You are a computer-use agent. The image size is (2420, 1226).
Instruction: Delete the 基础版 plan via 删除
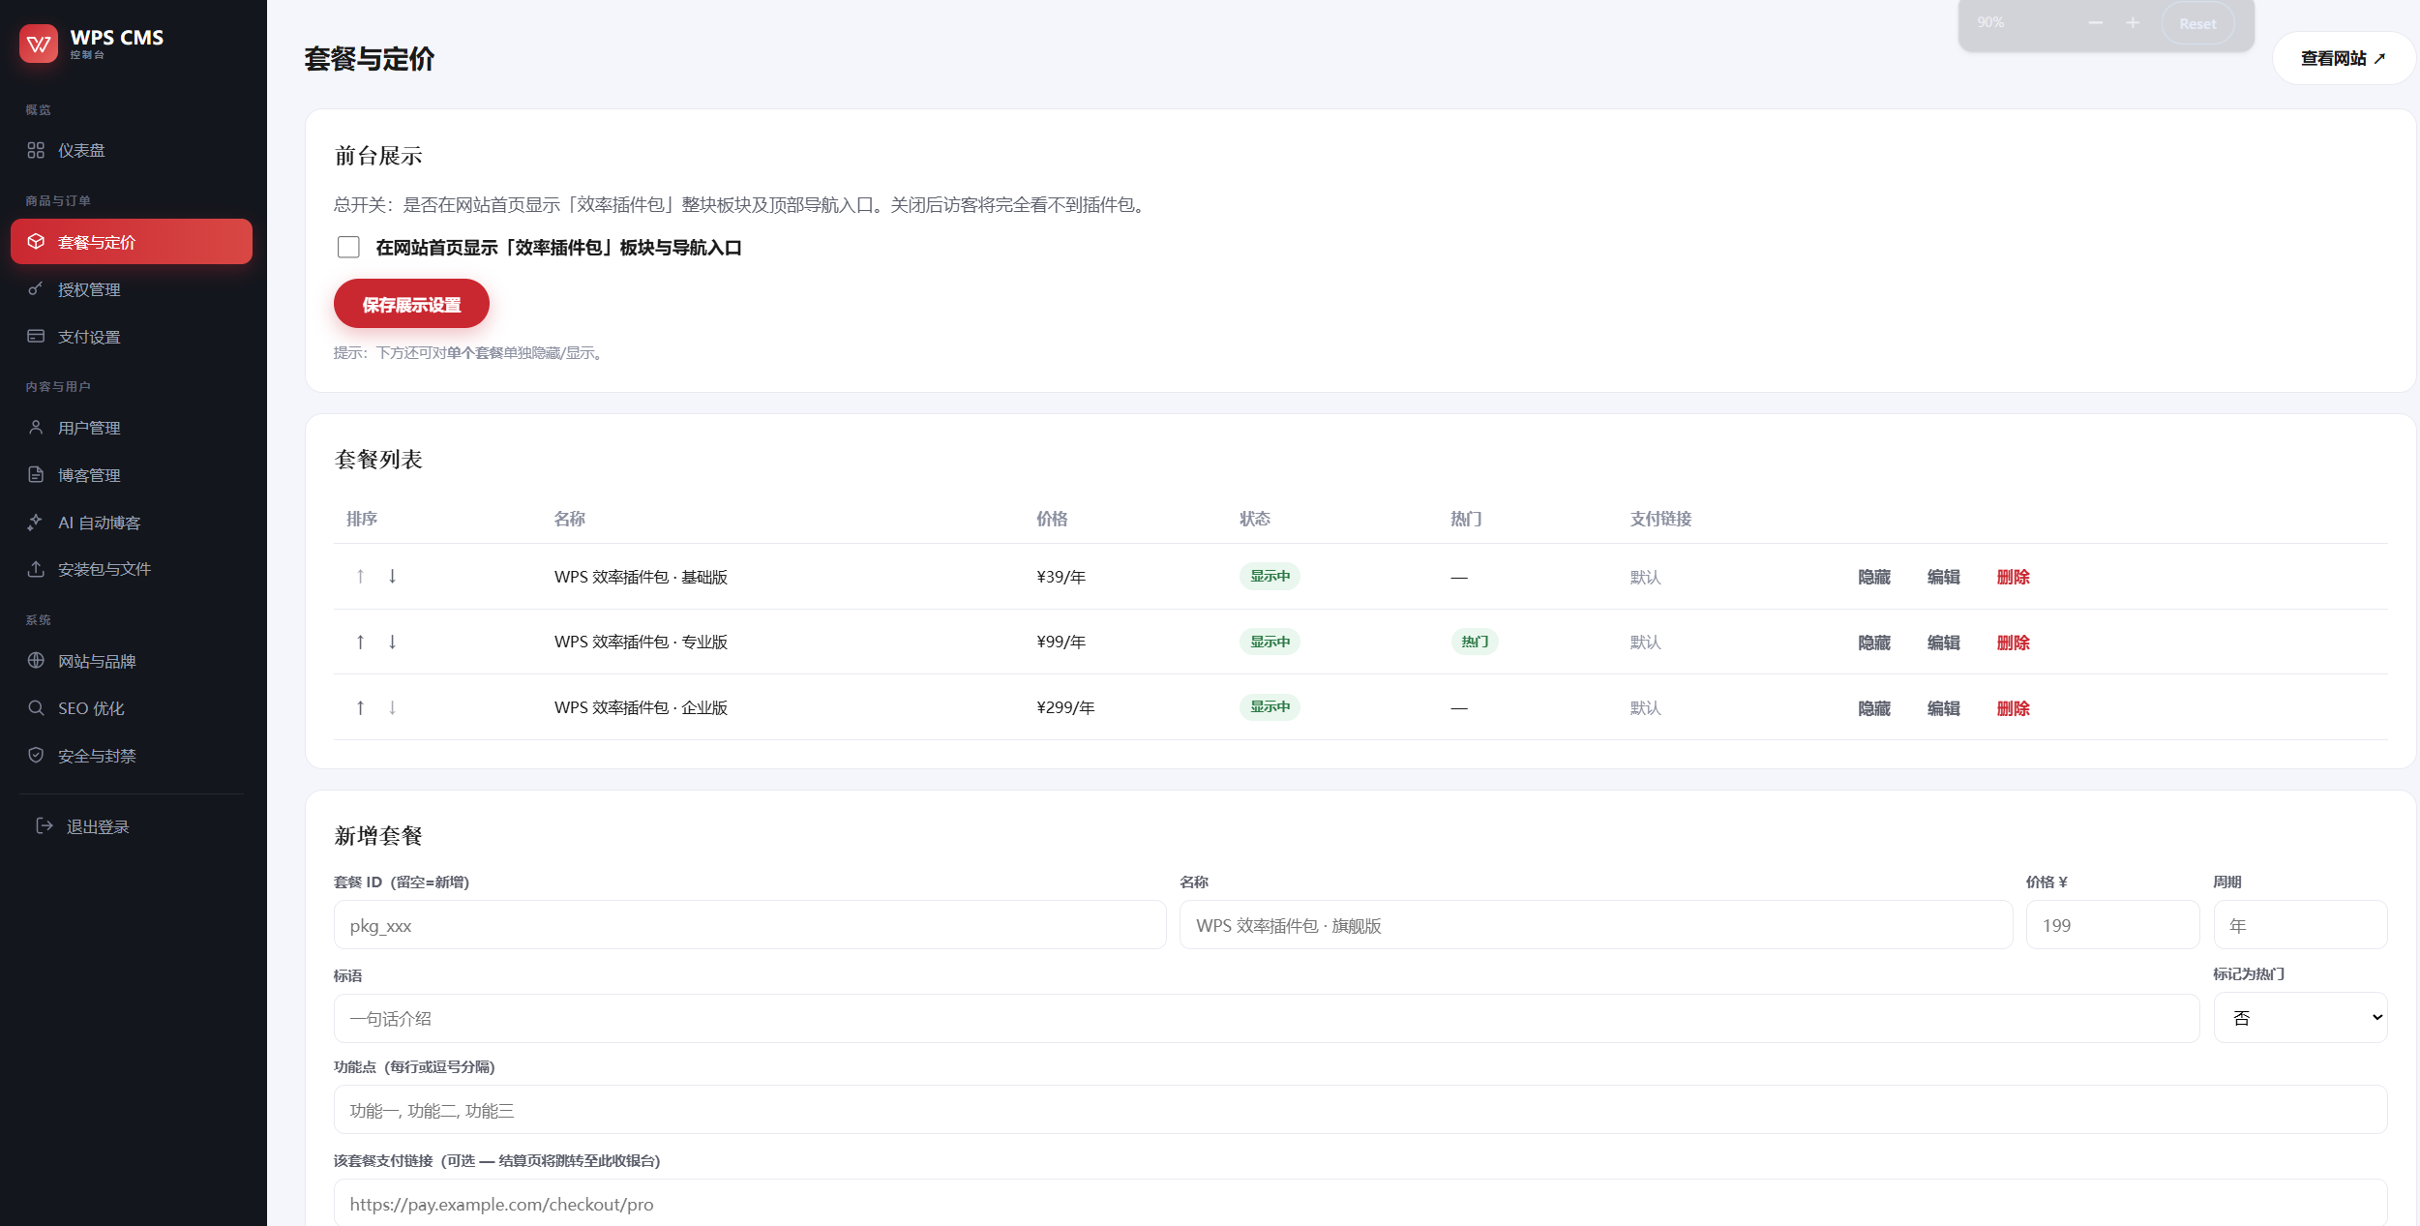pos(2013,577)
